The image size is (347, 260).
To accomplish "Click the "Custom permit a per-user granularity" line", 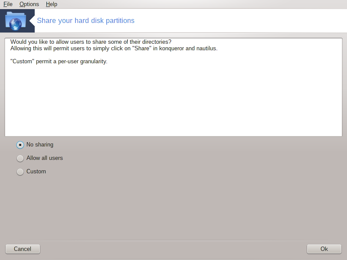I will 59,62.
